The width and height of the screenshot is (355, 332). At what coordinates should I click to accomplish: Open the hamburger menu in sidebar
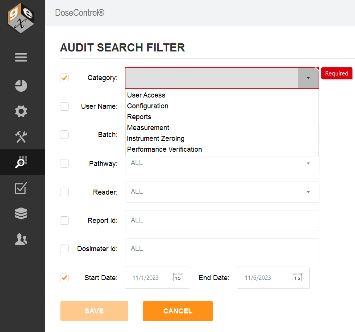[x=21, y=57]
